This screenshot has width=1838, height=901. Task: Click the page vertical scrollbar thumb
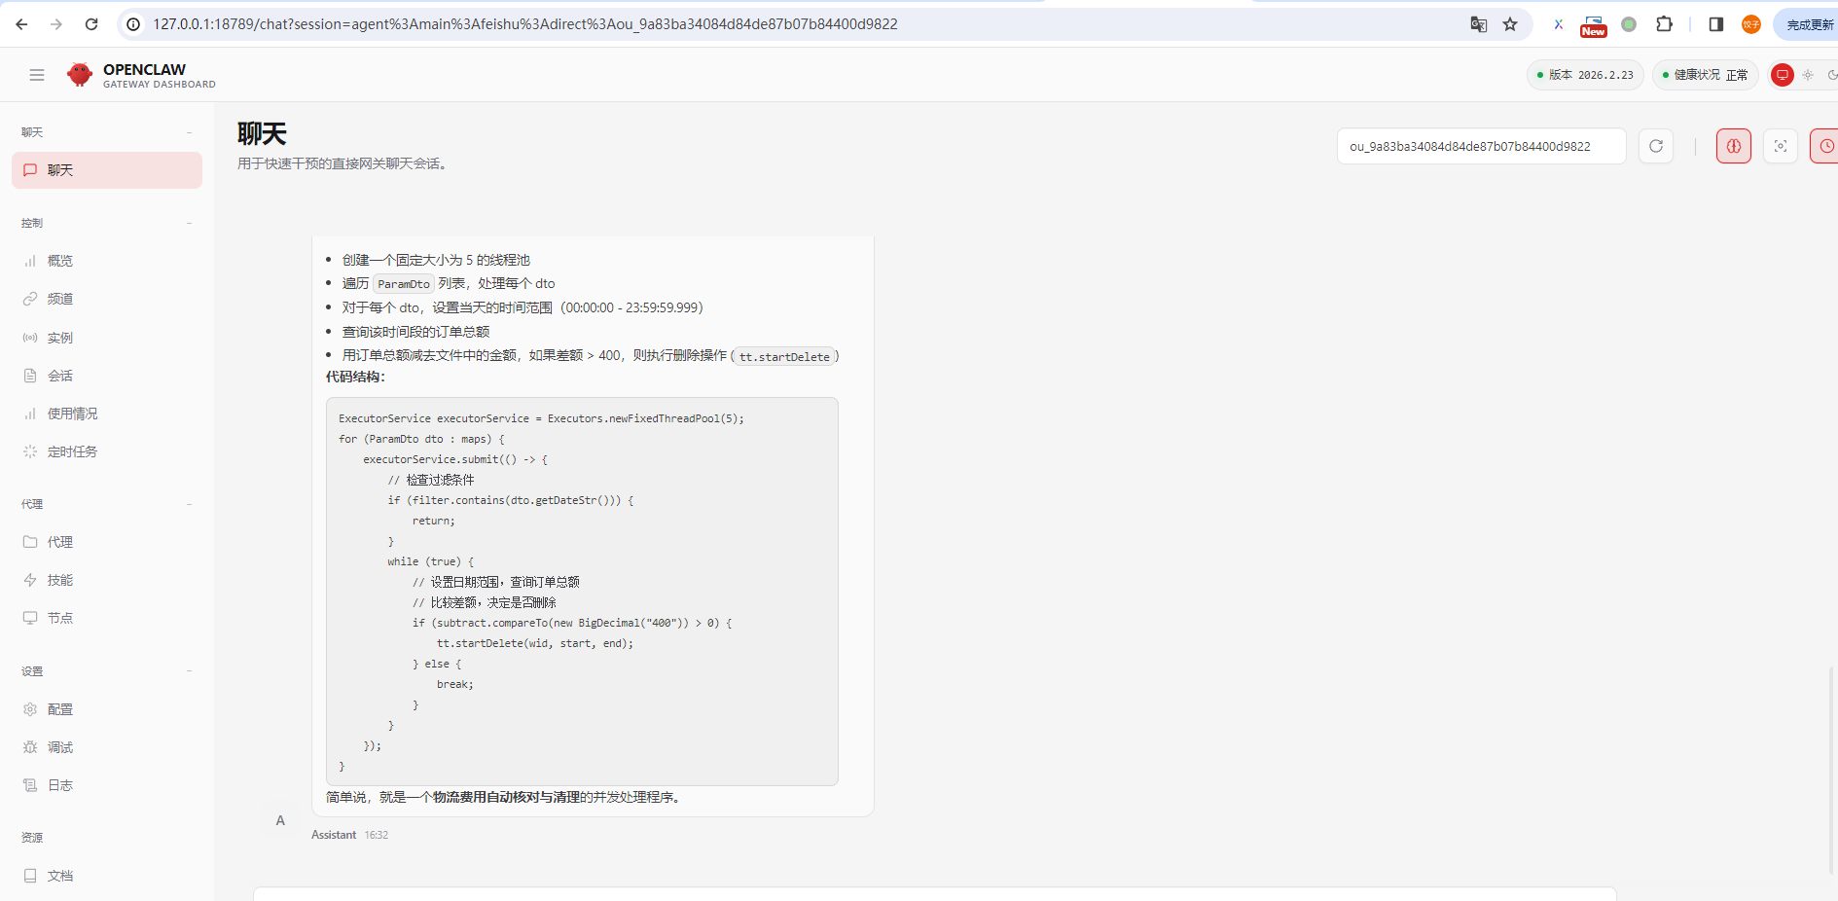(x=1833, y=769)
